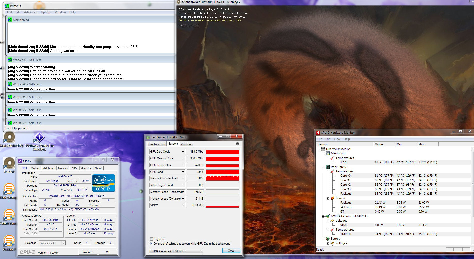Click the Worker #8 Self-Test window icon

coord(10,123)
